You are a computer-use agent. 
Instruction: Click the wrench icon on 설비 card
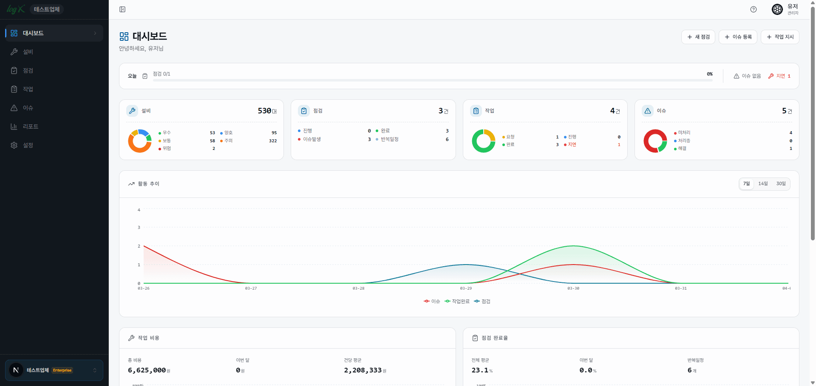132,111
